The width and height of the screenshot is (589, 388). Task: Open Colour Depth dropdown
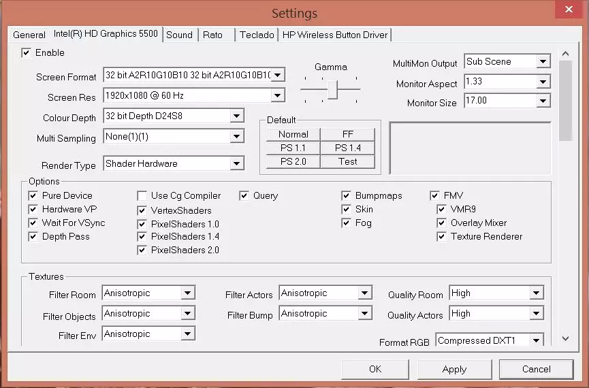[237, 116]
